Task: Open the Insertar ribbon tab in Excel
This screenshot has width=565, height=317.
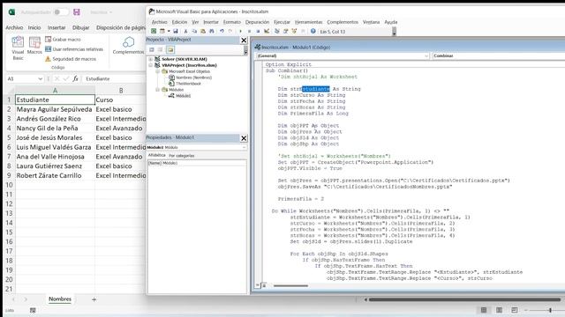Action: coord(56,27)
